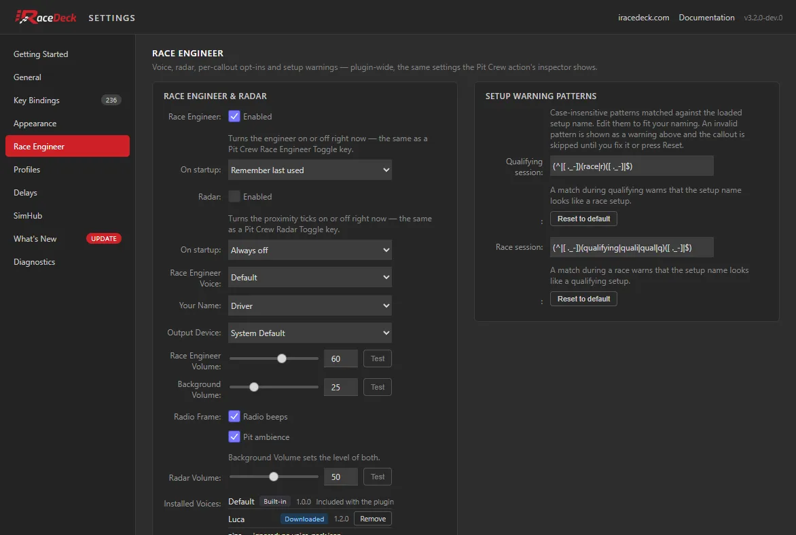Open the Your Name dropdown
This screenshot has height=535, width=796.
(310, 306)
